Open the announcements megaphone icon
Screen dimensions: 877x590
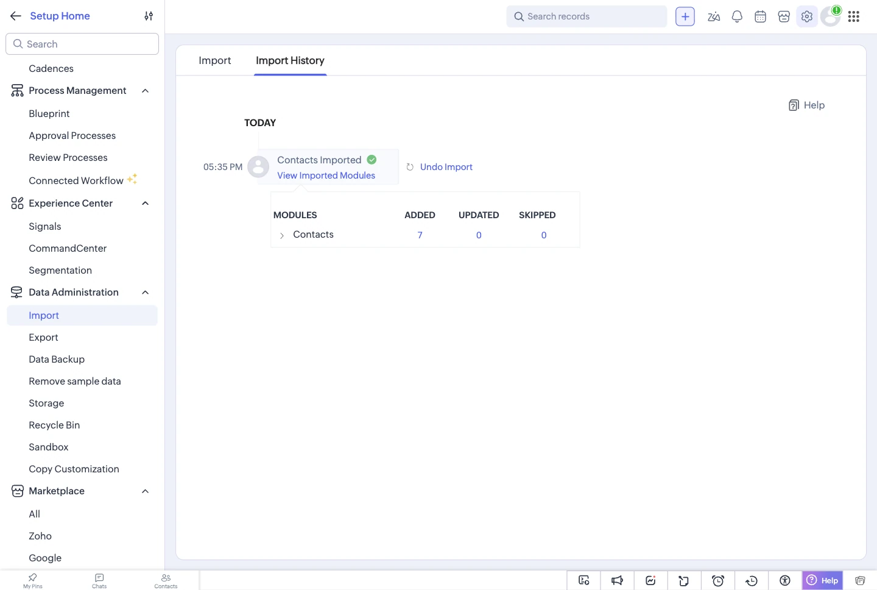tap(617, 580)
